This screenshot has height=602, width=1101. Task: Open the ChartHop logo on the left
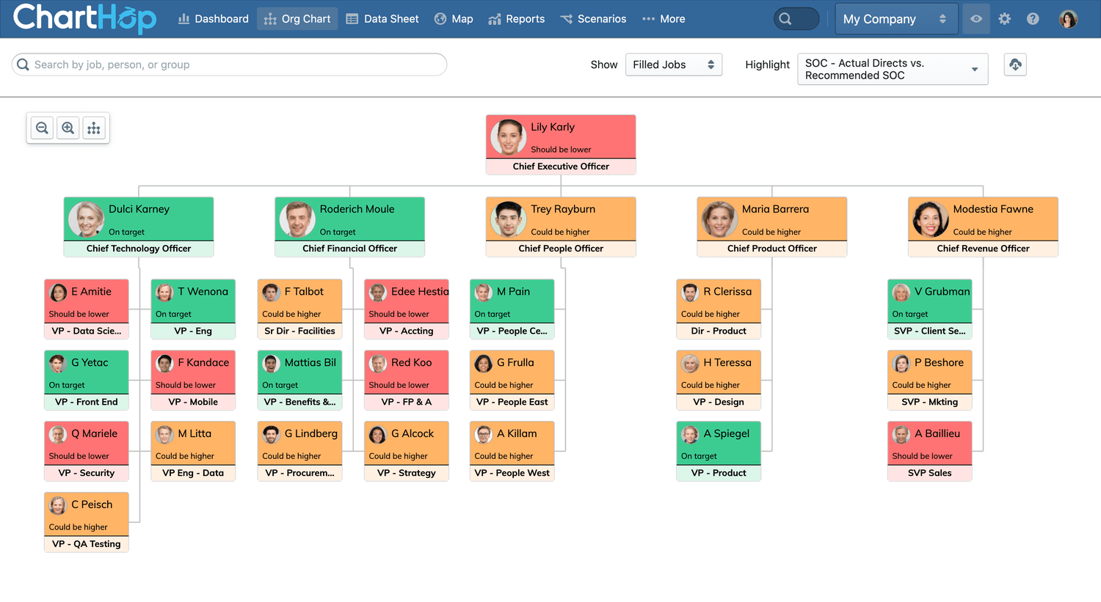84,18
